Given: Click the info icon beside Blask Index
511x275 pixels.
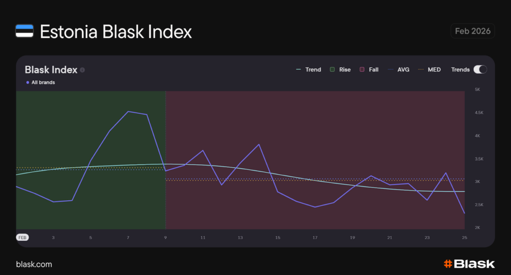Looking at the screenshot, I should (x=82, y=70).
